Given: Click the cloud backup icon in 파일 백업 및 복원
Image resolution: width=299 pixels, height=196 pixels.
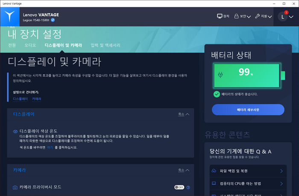Looking at the screenshot, I should (214, 171).
